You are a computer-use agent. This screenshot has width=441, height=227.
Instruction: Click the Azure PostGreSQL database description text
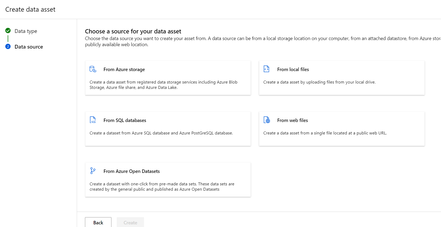point(161,133)
